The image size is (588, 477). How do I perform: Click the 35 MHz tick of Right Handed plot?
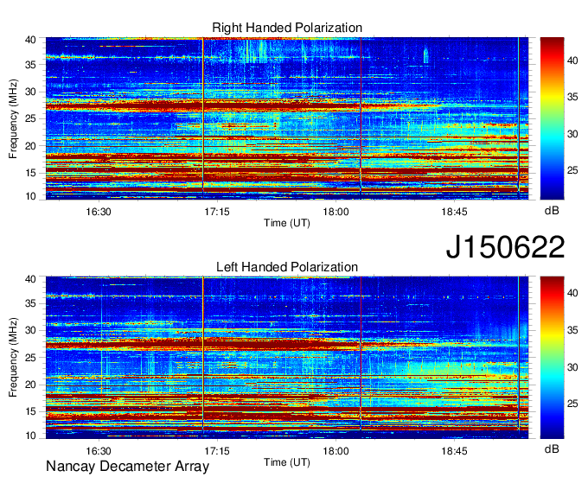30,65
